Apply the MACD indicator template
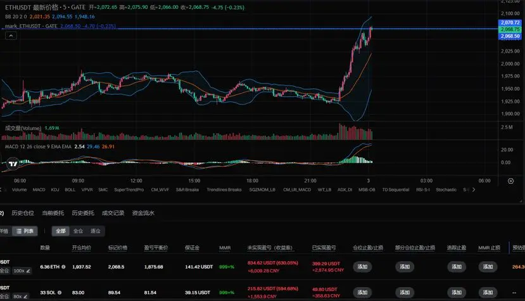Image resolution: width=525 pixels, height=301 pixels. click(39, 189)
